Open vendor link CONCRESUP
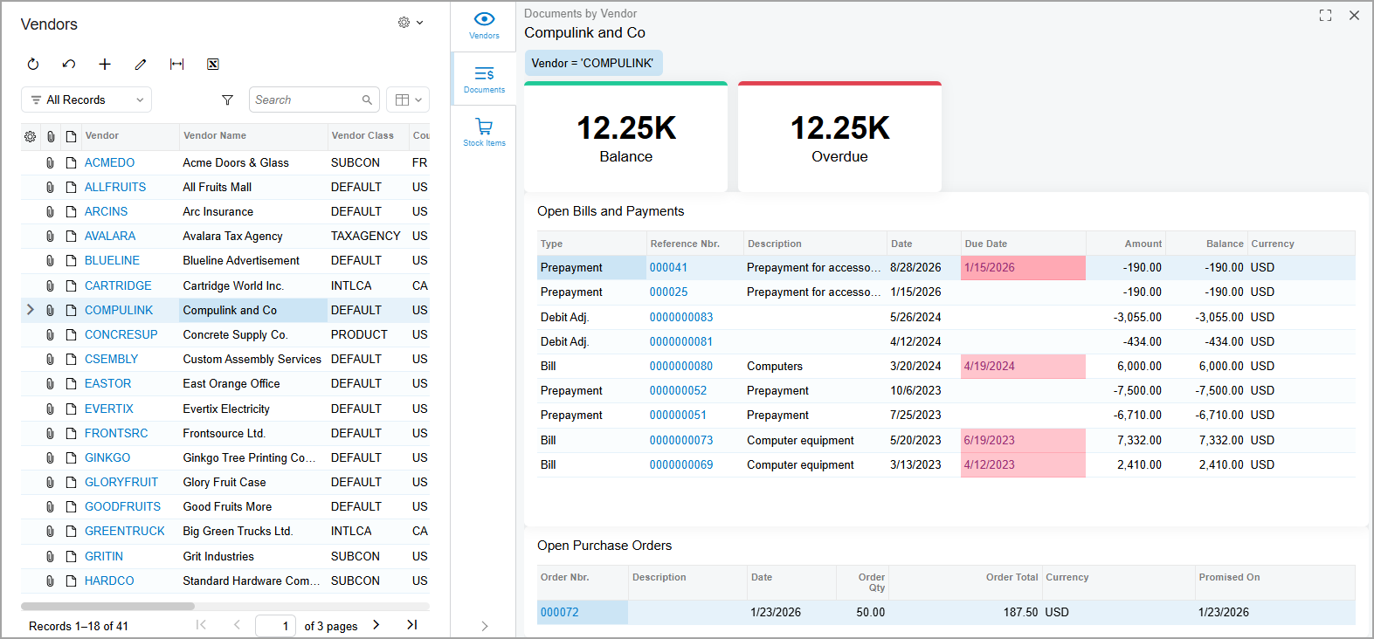This screenshot has width=1374, height=639. click(121, 334)
